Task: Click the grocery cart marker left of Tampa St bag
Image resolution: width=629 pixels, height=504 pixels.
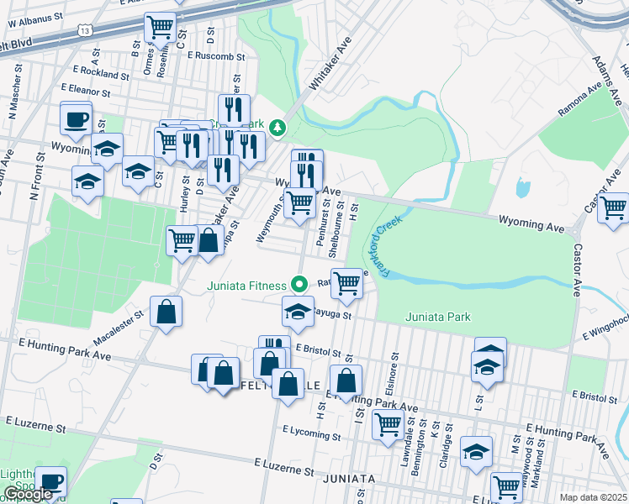Action: click(182, 244)
